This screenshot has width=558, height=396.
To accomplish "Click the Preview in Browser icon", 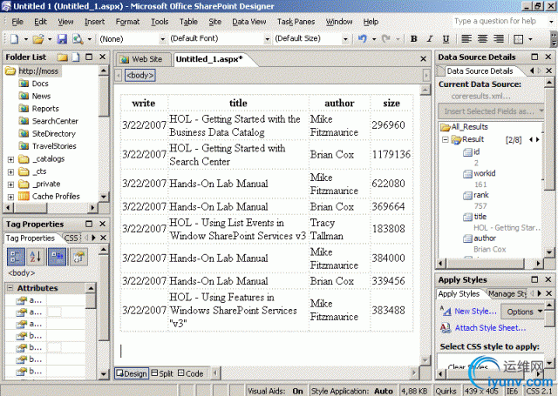I will (78, 39).
